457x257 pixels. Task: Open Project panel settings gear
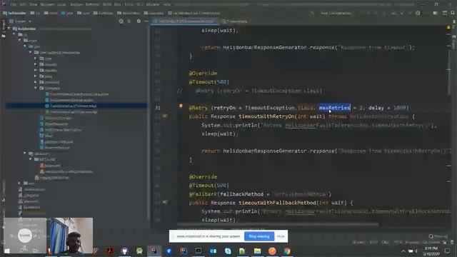coord(139,21)
